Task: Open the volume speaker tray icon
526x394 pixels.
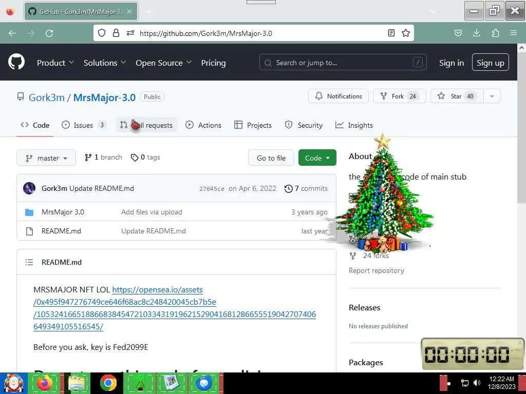Action: [x=477, y=383]
